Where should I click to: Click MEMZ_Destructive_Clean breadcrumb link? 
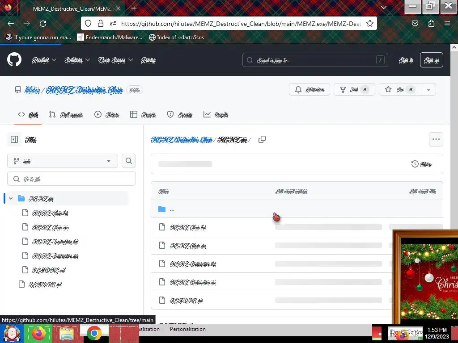point(182,140)
